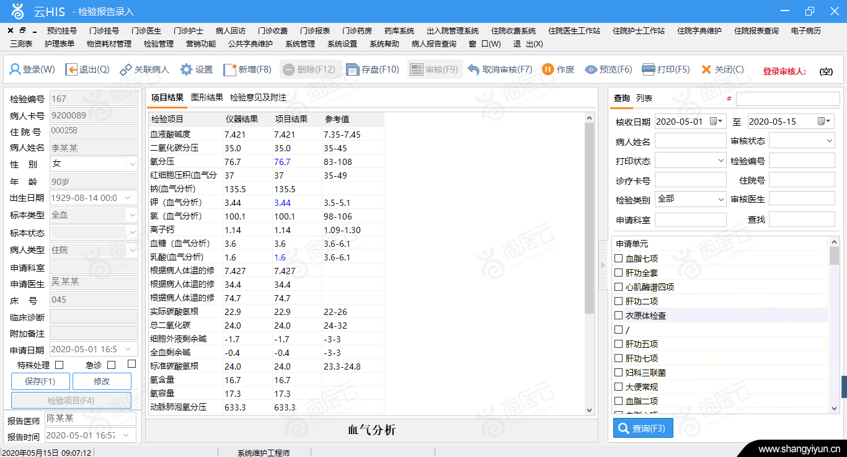
Task: Tick the 肝功五项 checkbox
Action: tap(618, 344)
